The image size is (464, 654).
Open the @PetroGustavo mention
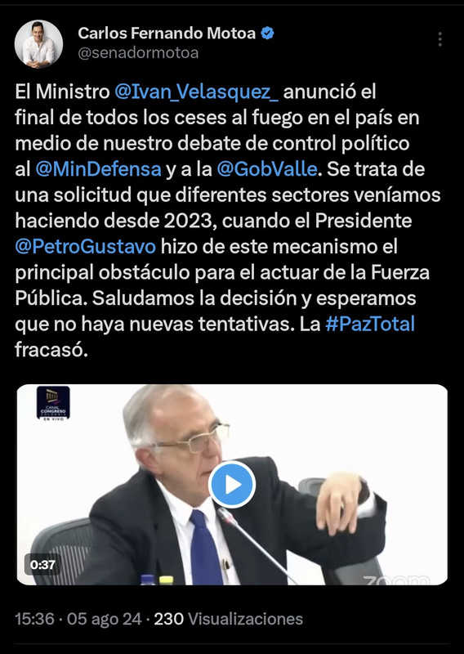[86, 247]
